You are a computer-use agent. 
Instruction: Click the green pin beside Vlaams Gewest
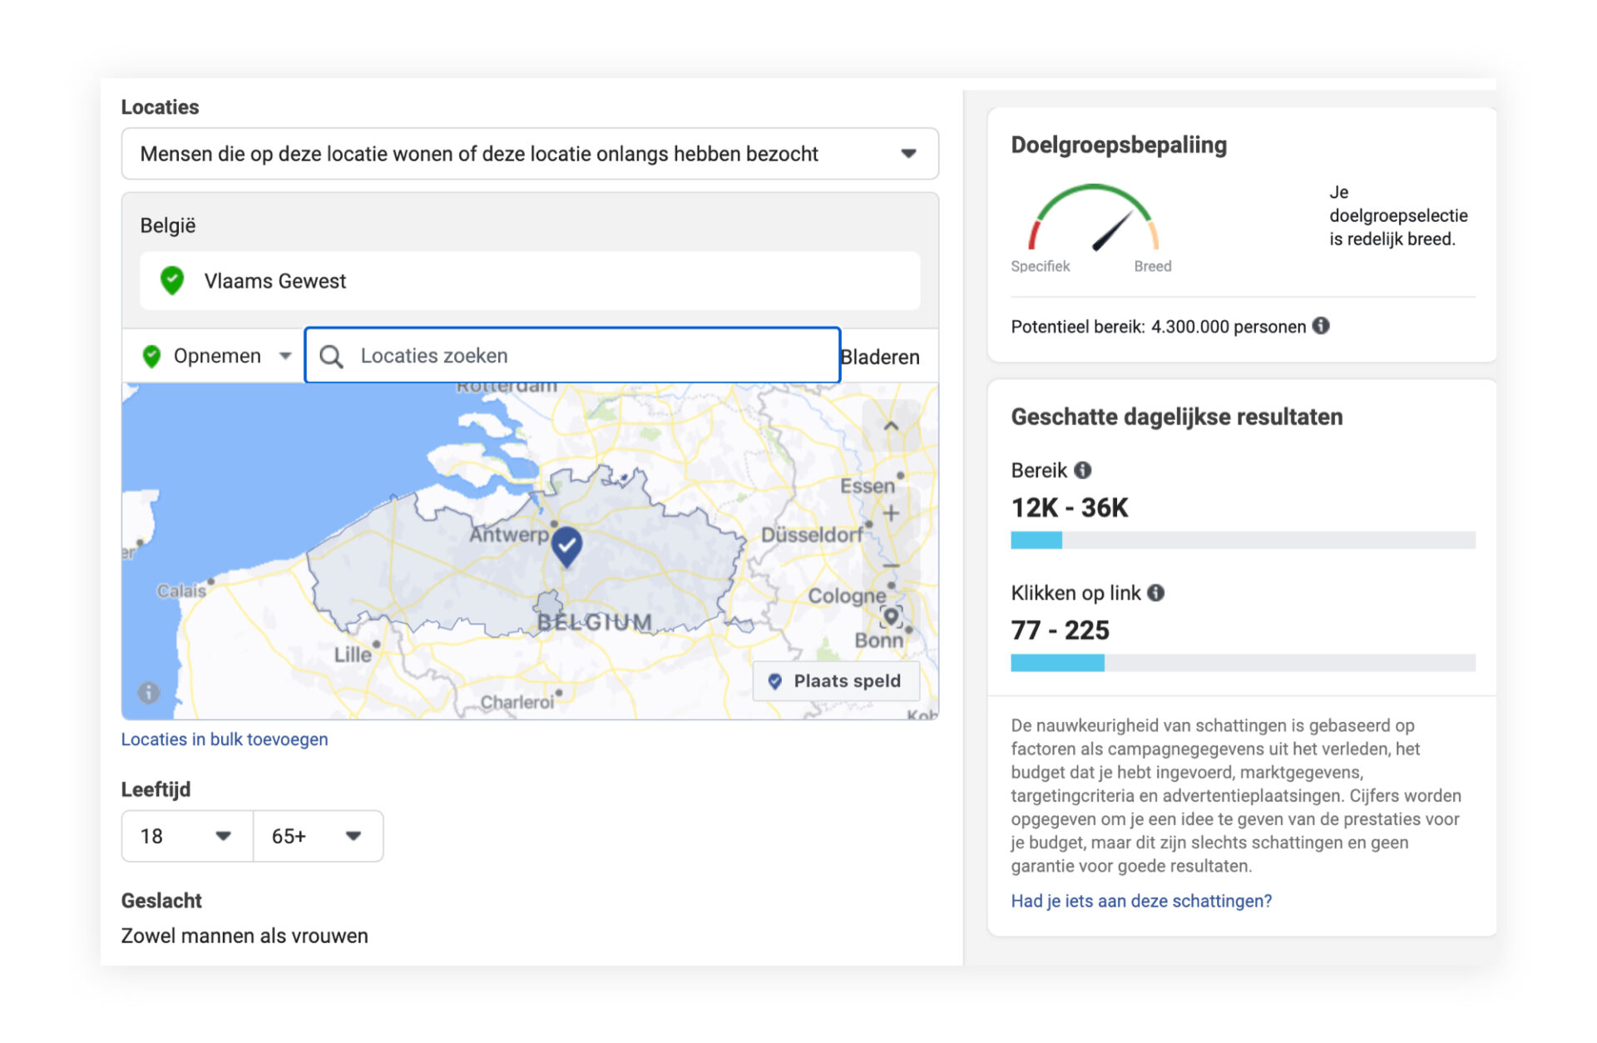tap(172, 281)
